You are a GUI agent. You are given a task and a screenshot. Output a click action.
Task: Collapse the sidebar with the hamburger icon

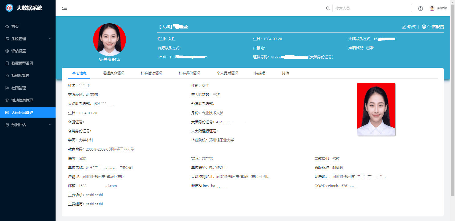[x=64, y=8]
